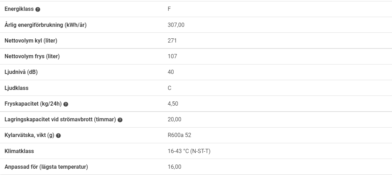Click the energy class value F
This screenshot has width=392, height=175.
point(169,9)
